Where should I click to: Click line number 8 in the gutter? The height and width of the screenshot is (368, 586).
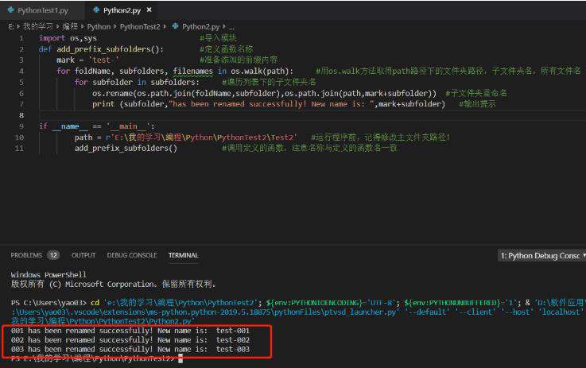coord(21,115)
